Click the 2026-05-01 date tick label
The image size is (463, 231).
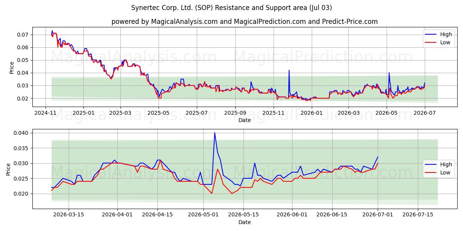pyautogui.click(x=203, y=215)
